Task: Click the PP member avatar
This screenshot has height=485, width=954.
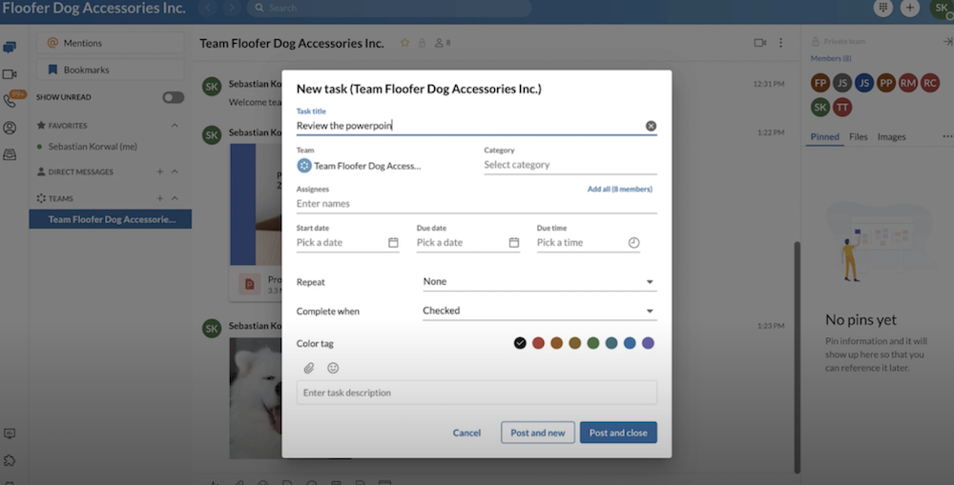Action: click(886, 83)
